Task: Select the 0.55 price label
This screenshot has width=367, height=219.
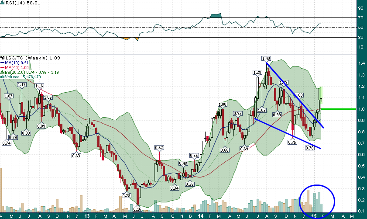Action: click(x=194, y=156)
